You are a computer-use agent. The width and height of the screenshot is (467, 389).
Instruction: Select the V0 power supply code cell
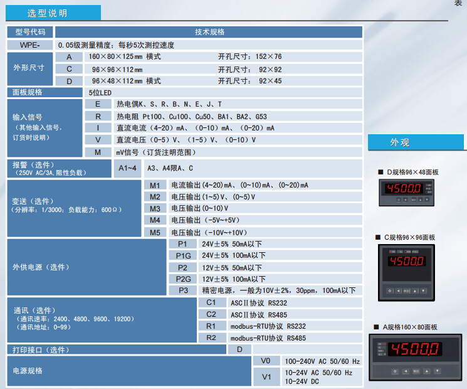(x=266, y=361)
